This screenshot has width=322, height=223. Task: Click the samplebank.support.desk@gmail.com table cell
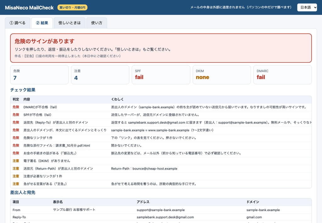pos(165,217)
